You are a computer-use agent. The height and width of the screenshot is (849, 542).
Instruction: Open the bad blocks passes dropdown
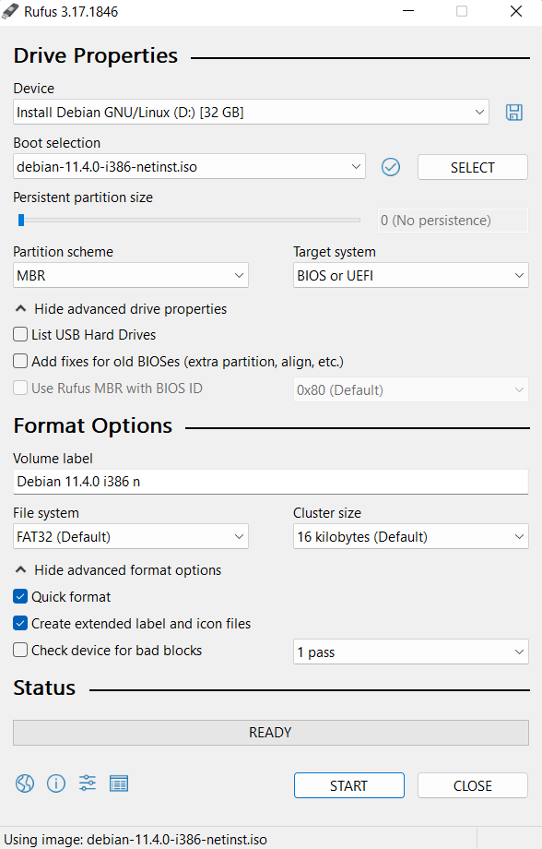410,652
